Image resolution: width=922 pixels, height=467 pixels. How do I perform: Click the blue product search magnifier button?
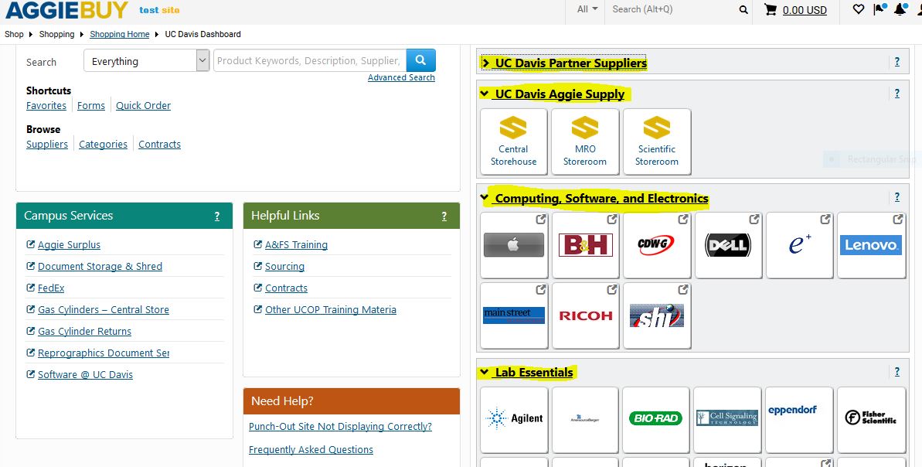click(420, 60)
